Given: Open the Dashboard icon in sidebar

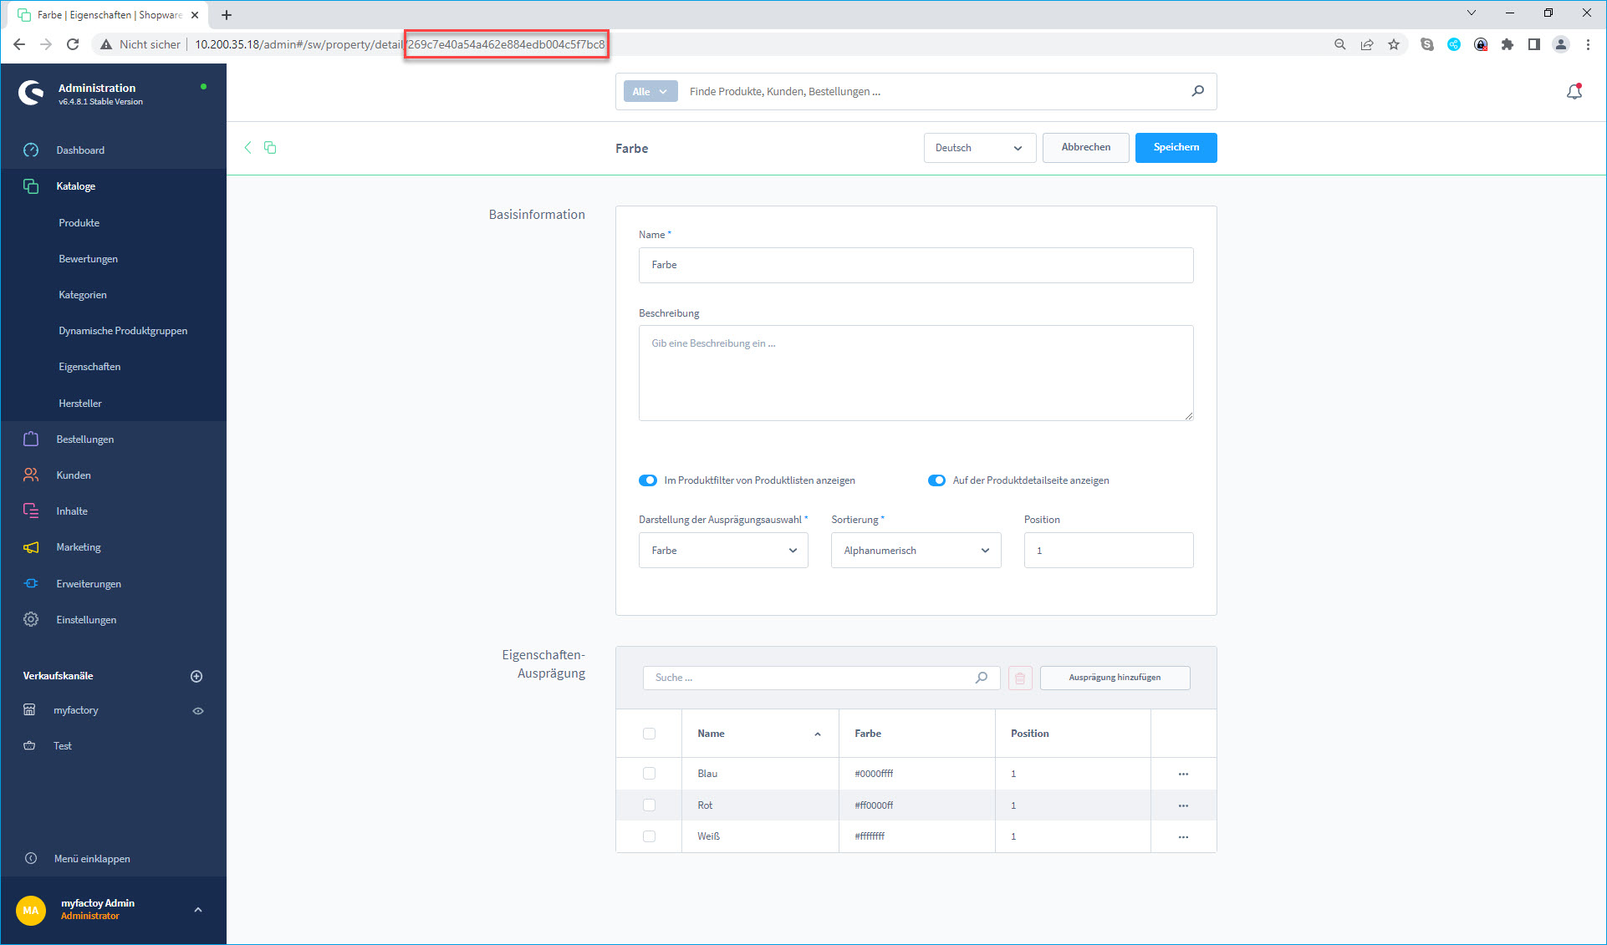Looking at the screenshot, I should (31, 150).
